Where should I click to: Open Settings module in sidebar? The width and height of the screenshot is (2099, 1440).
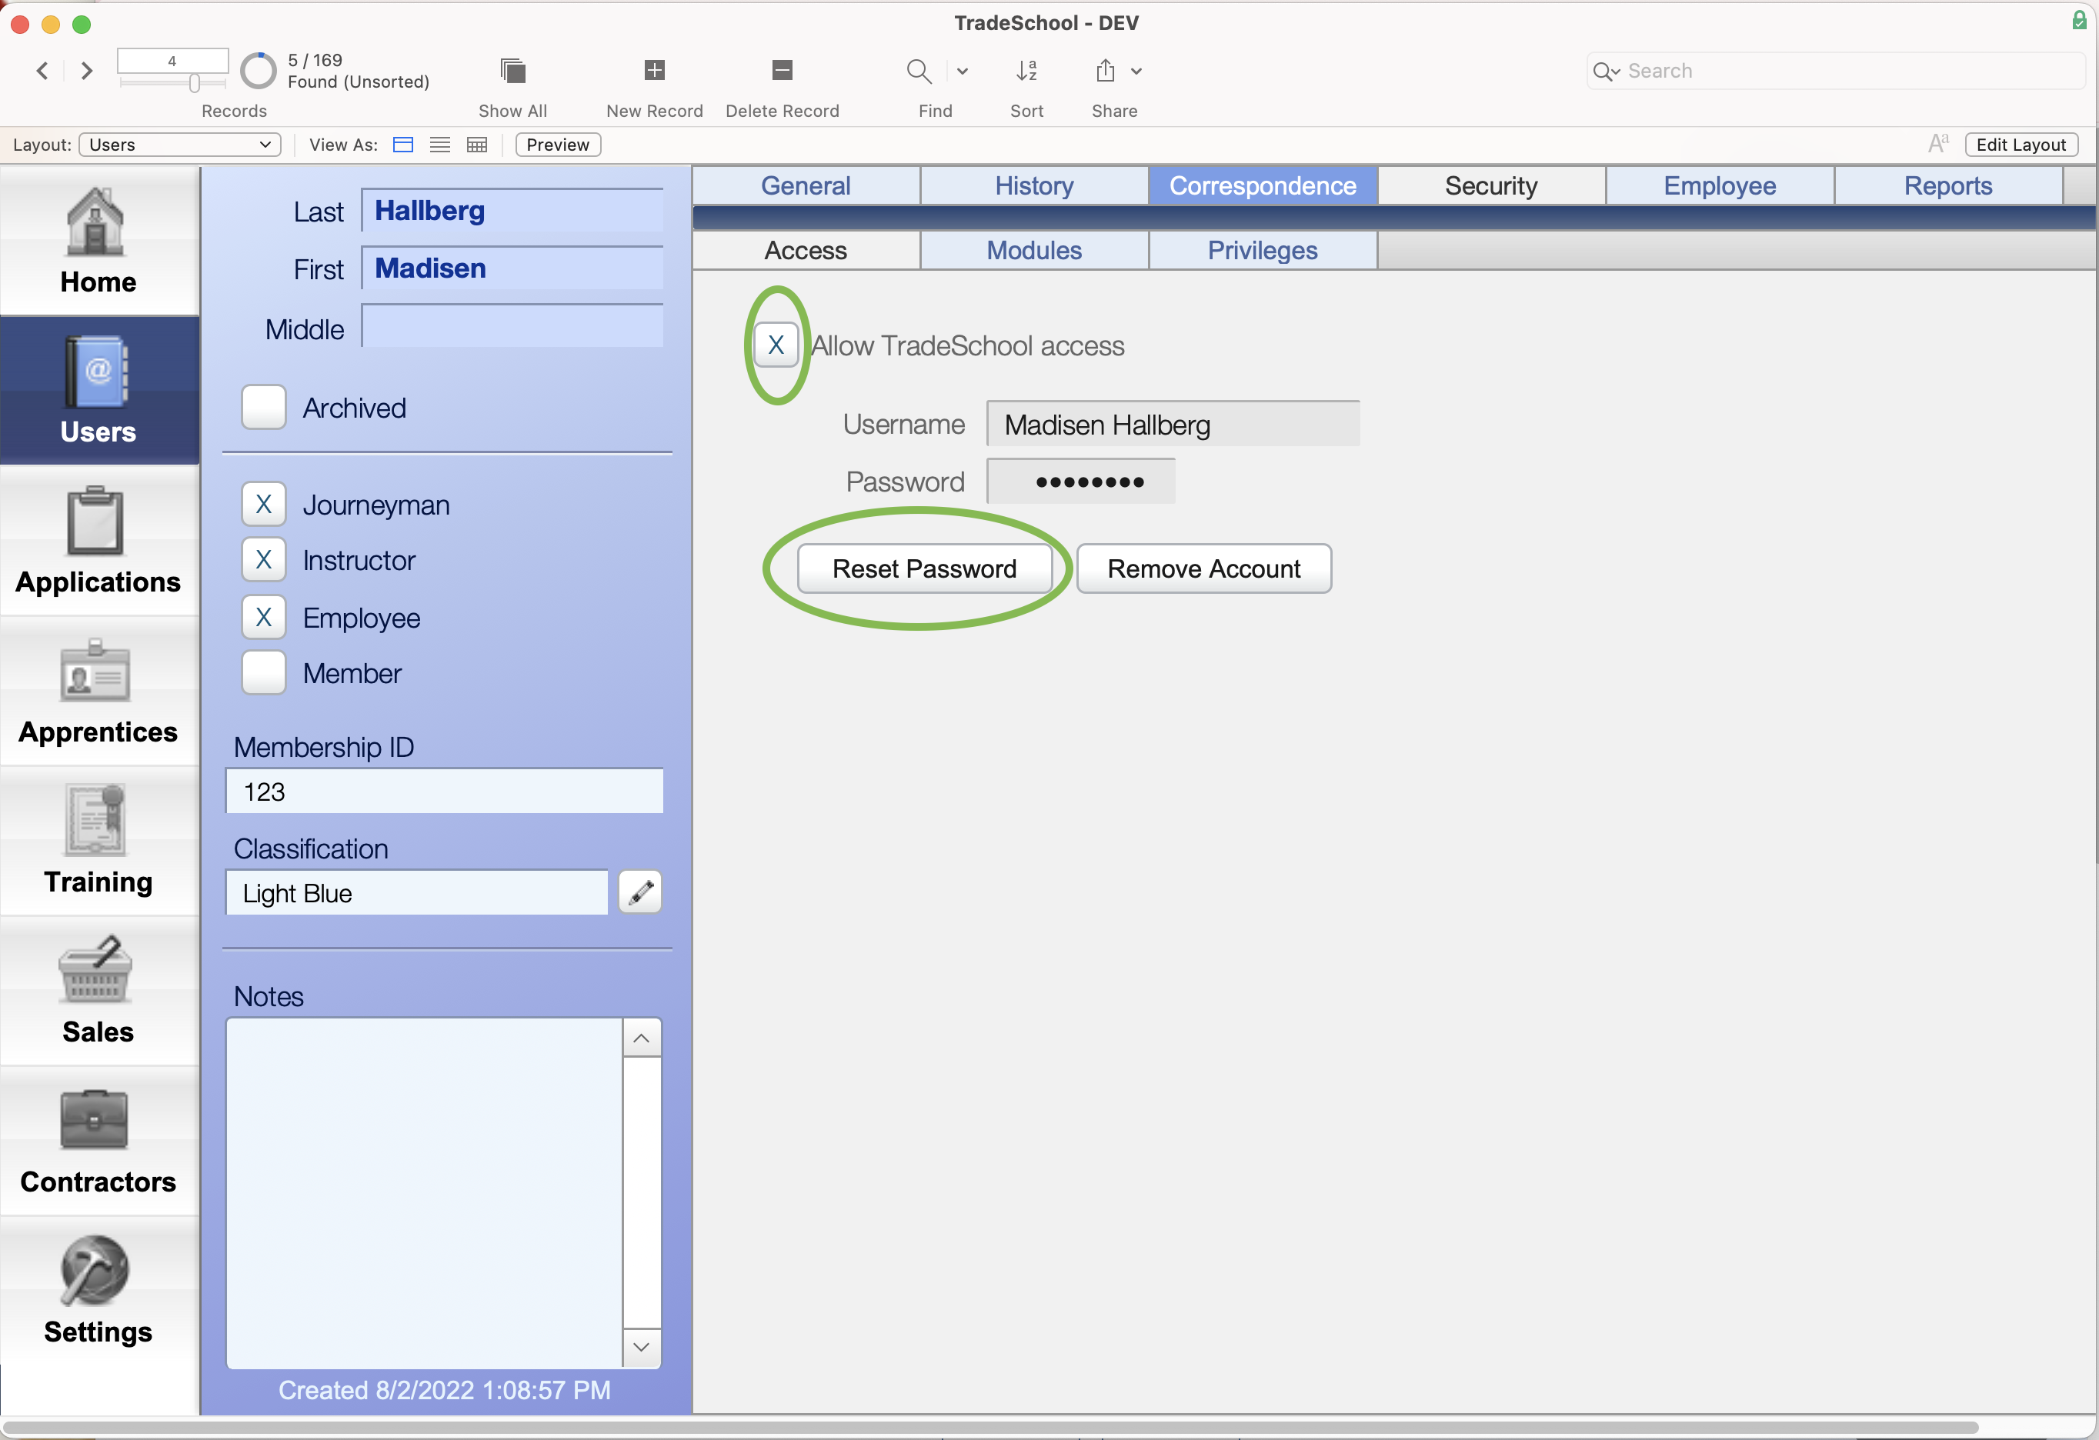(x=98, y=1289)
